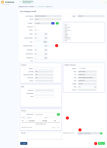The image size is (107, 148).
Task: Click the Cari Anggota input field
Action: click(43, 23)
